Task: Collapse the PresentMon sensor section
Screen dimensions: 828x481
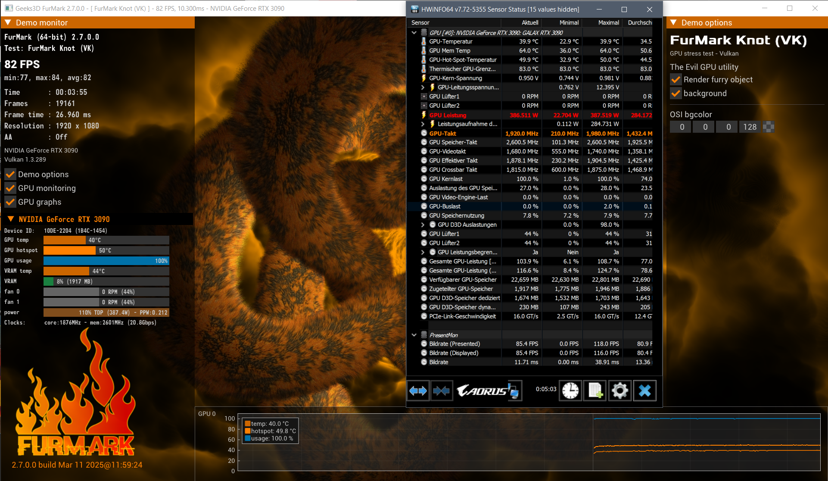Action: [x=414, y=335]
